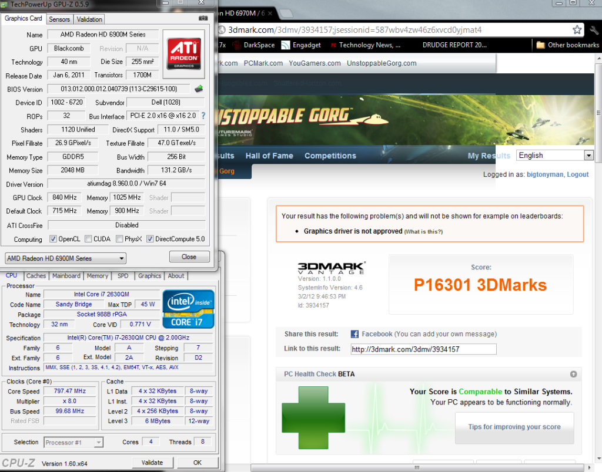Open CPU-Z Mainboard tab
The height and width of the screenshot is (472, 602).
(x=66, y=276)
